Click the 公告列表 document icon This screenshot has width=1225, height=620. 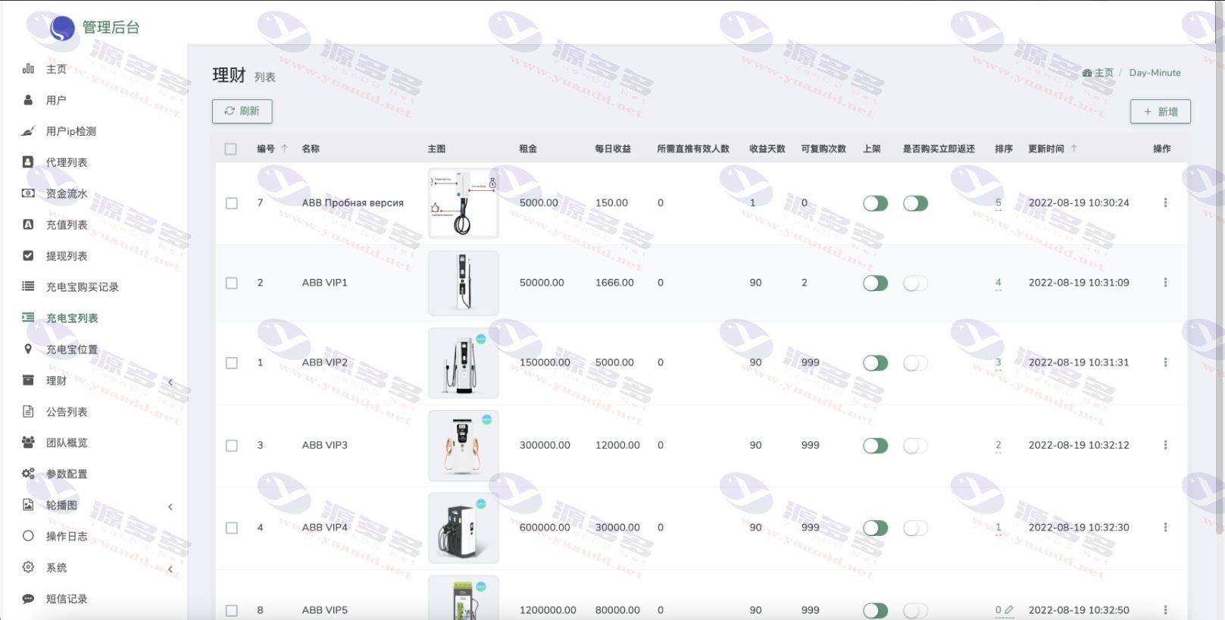coord(28,412)
